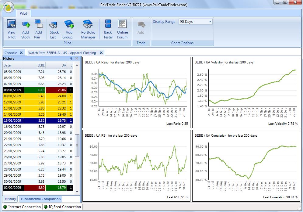Viewport: 303px width, 212px height.
Task: Select the 05/01/2009 history row
Action: pos(38,72)
